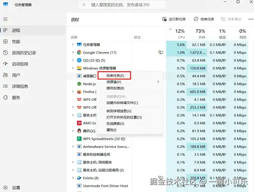Screen dimensions: 254x192
Task: Sort processes by the CPU column
Action: point(176,34)
